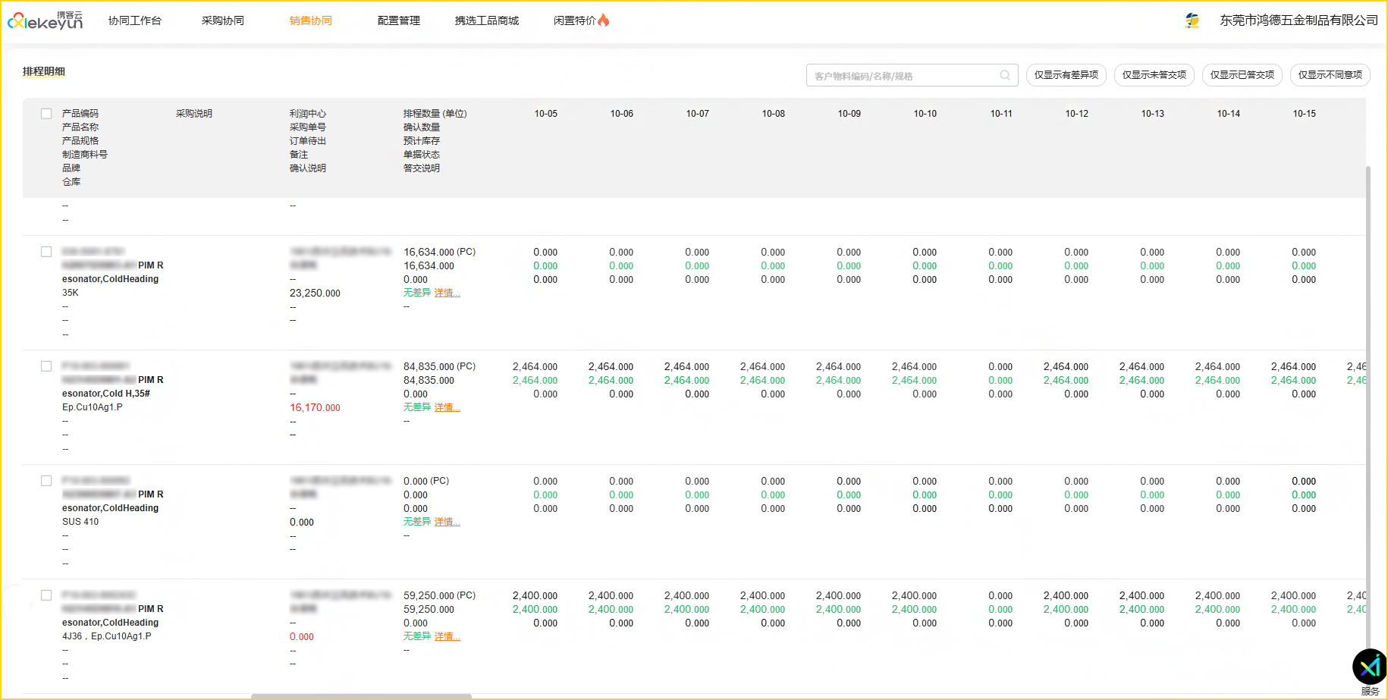Open the floating 服务 assistant icon
Screen dimensions: 1388x700
(x=1370, y=667)
